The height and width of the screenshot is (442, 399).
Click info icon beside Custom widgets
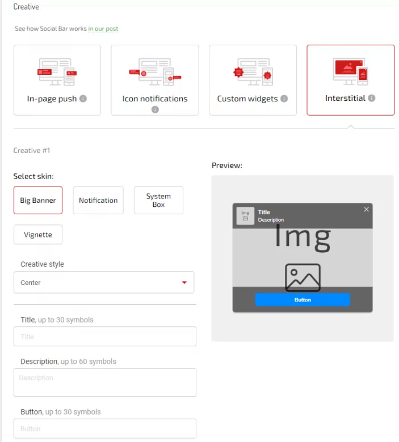tap(284, 99)
